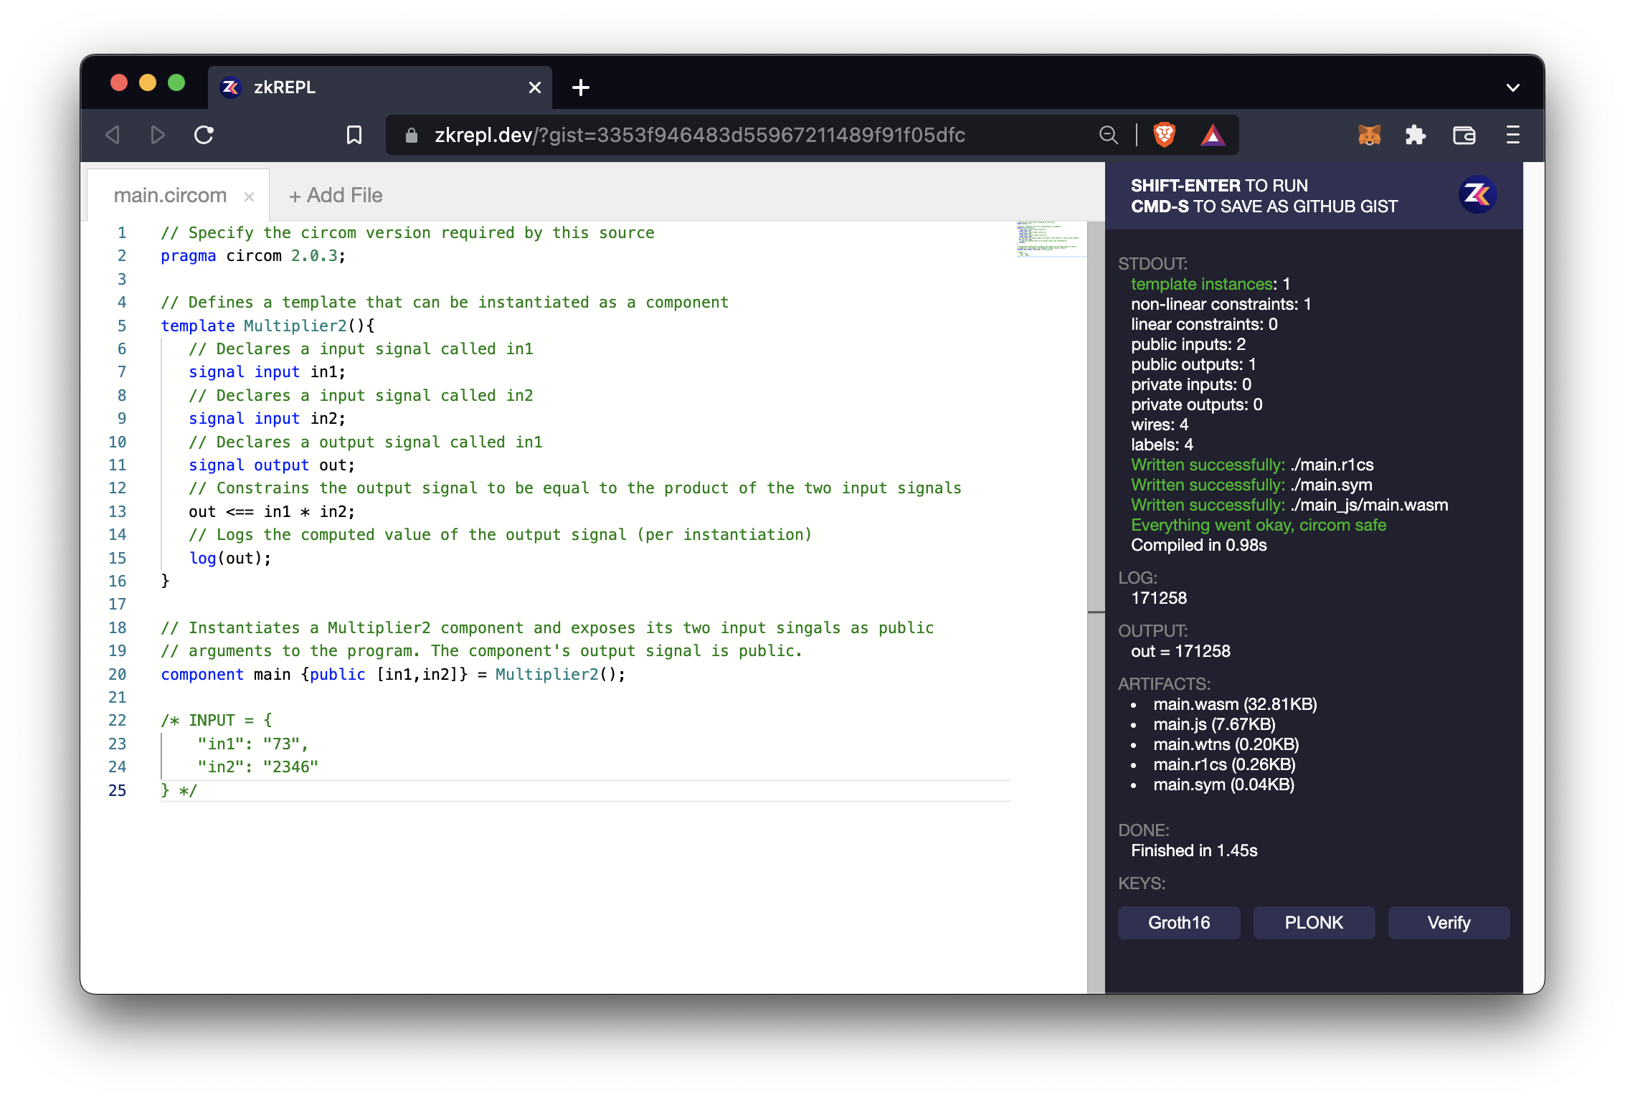Generate Groth16 keys
The width and height of the screenshot is (1625, 1100).
tap(1178, 922)
